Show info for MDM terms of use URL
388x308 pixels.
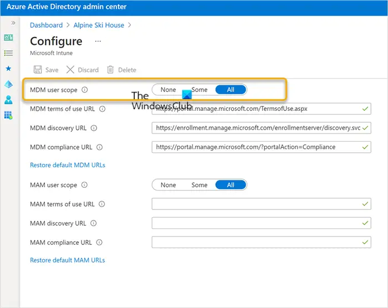pos(102,109)
